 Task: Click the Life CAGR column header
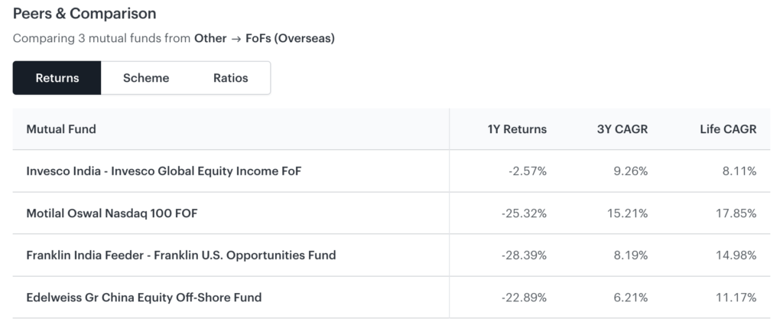[x=728, y=129]
